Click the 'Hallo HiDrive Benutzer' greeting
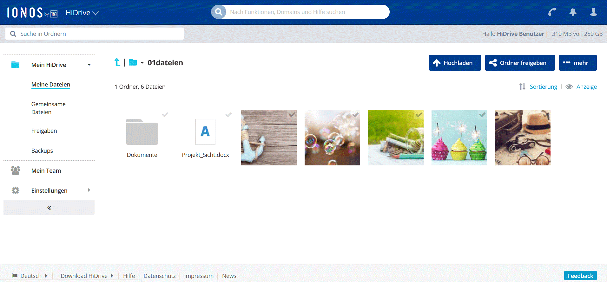 513,34
